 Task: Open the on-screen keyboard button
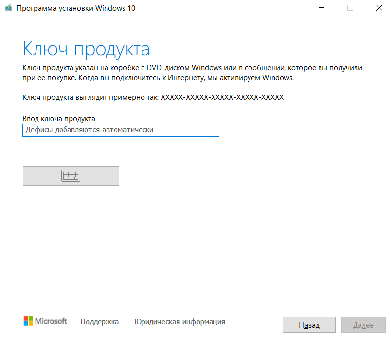point(71,176)
